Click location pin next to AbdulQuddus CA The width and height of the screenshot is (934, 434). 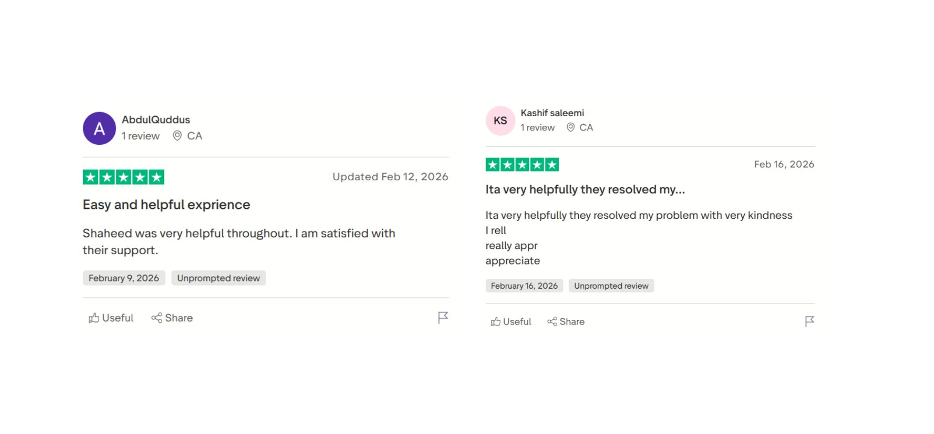coord(178,136)
